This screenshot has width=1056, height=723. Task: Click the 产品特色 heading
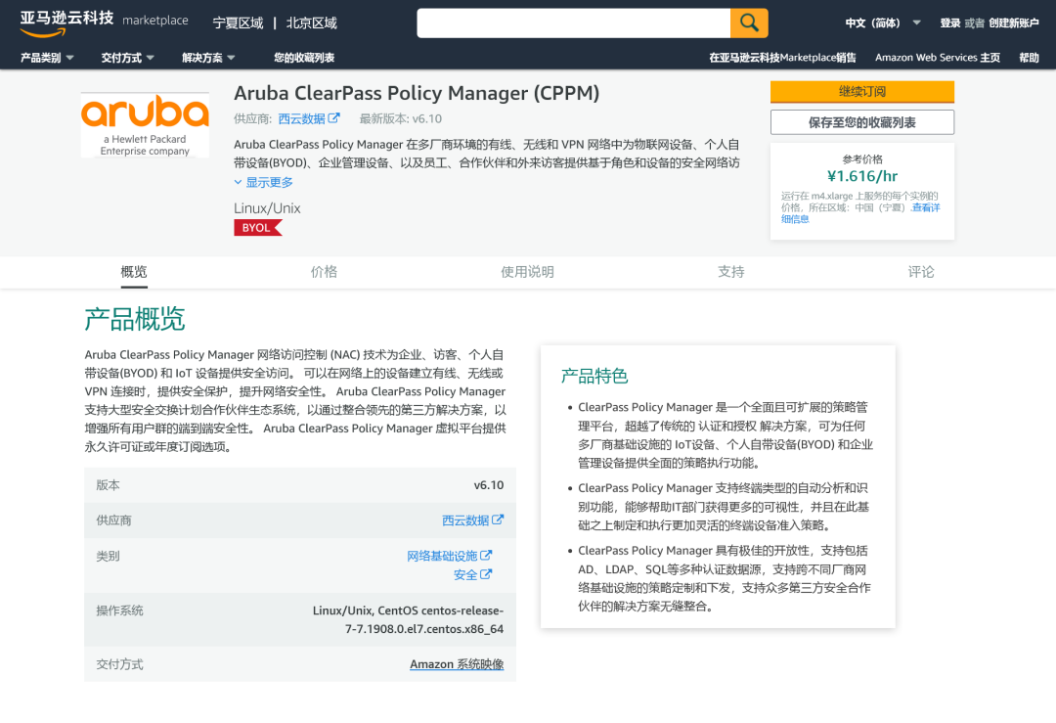(594, 376)
